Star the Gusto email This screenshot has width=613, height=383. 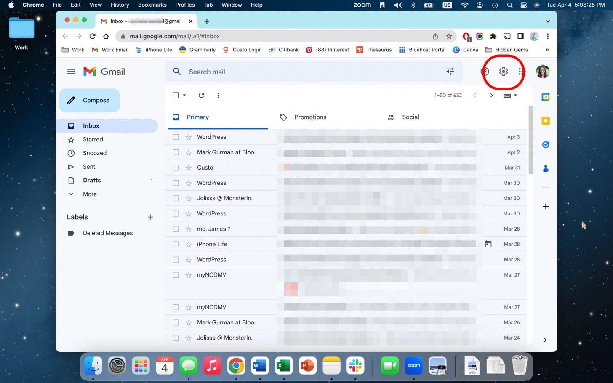[x=188, y=168]
